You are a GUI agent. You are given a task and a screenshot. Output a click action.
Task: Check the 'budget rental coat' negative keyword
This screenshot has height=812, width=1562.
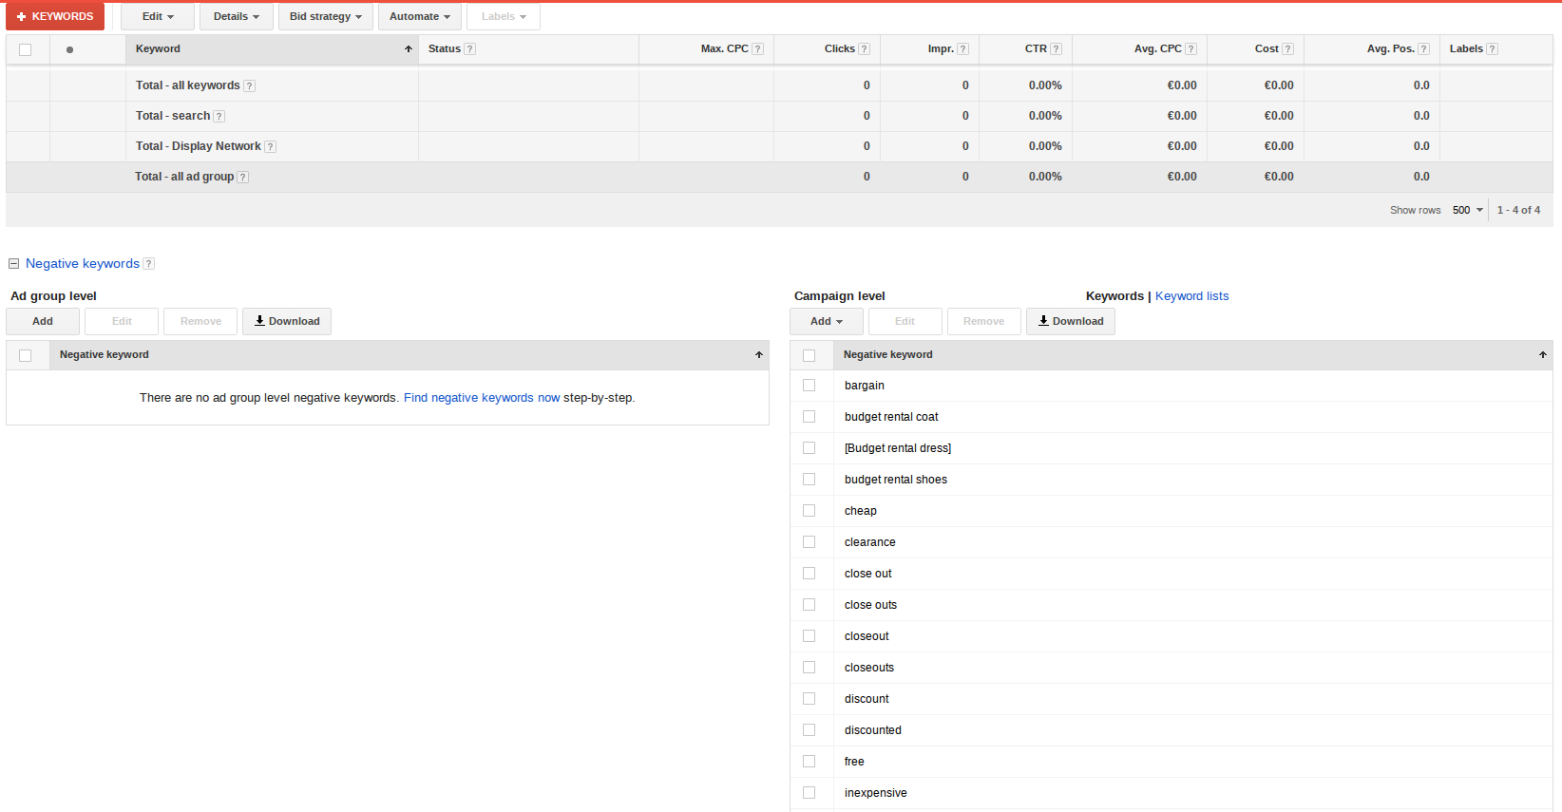point(810,417)
